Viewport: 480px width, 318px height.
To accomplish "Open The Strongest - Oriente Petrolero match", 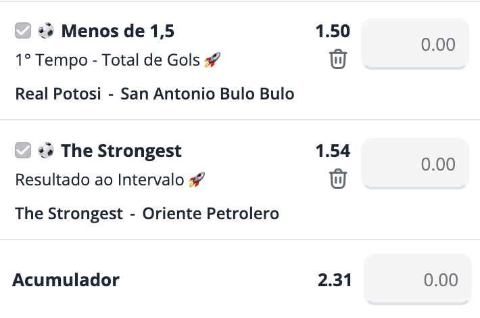I will click(x=147, y=214).
